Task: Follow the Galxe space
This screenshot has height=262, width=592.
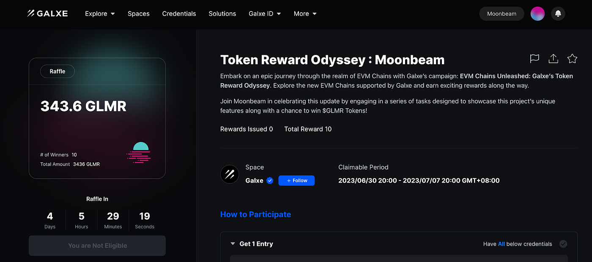Action: (296, 180)
